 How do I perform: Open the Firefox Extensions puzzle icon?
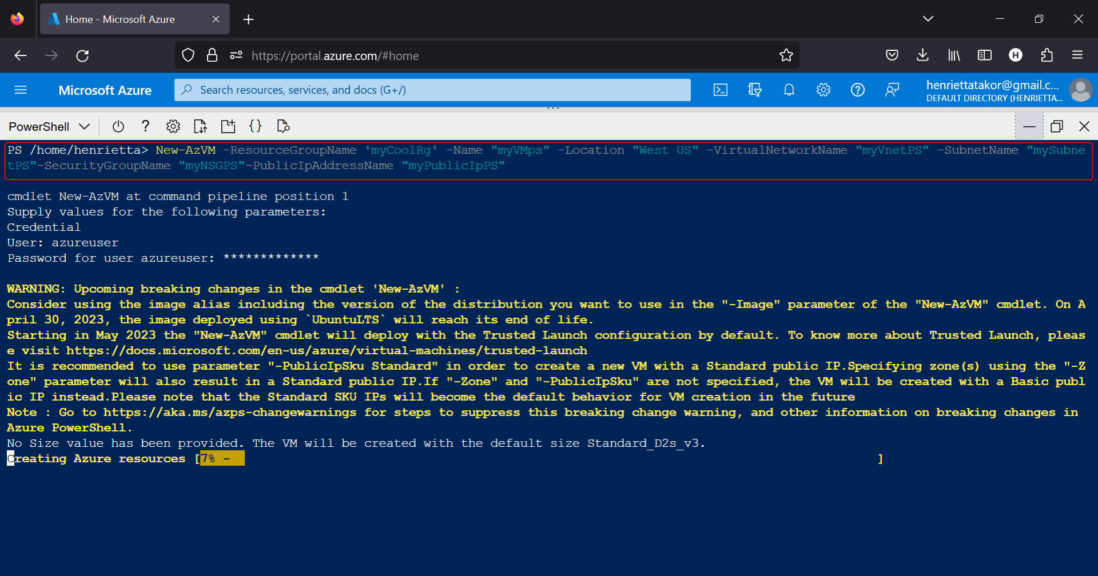pyautogui.click(x=1047, y=55)
